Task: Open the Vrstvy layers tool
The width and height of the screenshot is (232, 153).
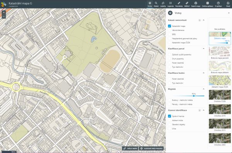Action: (x=150, y=4)
